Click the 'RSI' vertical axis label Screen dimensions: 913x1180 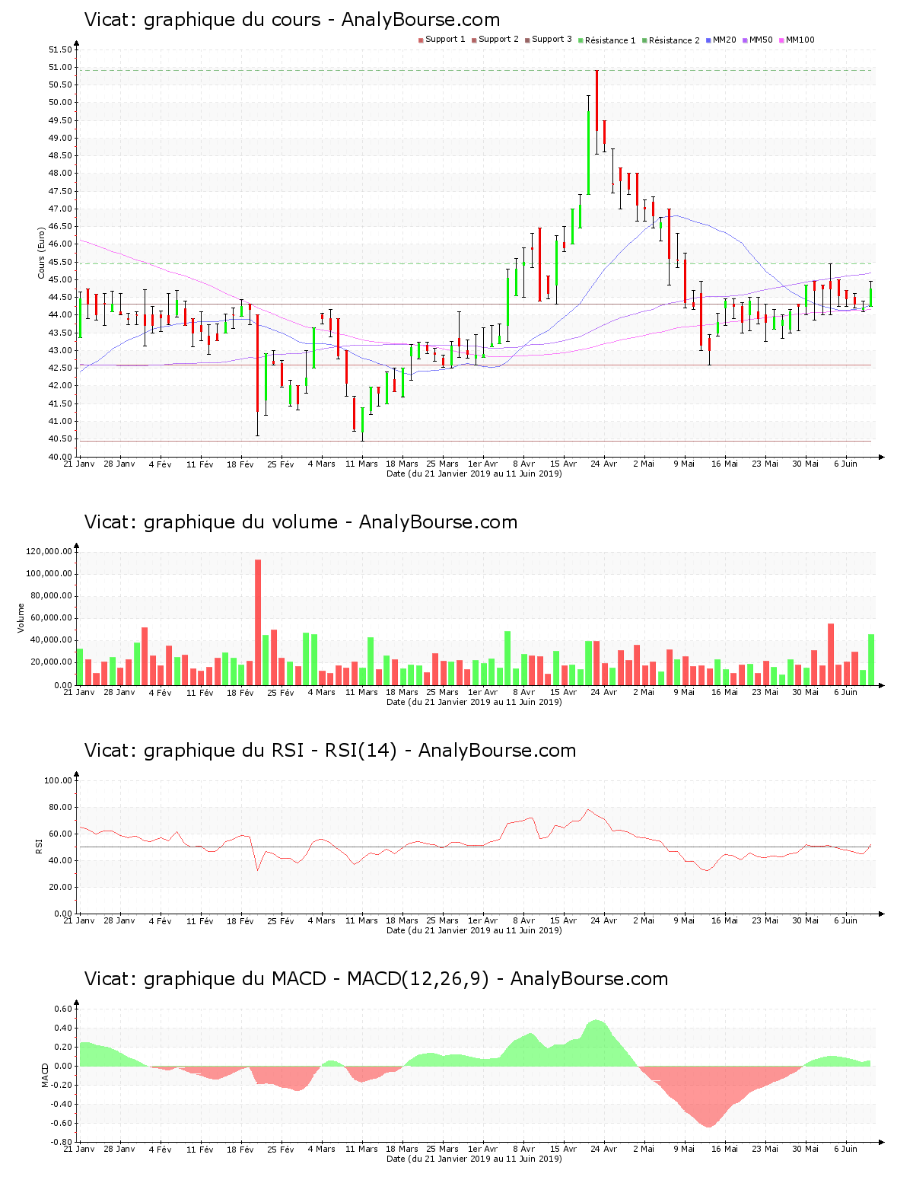click(39, 846)
